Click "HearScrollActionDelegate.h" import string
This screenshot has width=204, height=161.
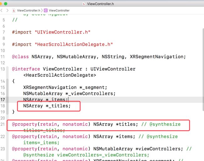(74, 44)
